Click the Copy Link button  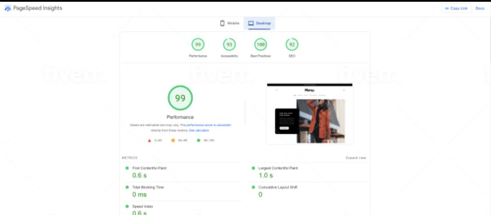(x=456, y=8)
